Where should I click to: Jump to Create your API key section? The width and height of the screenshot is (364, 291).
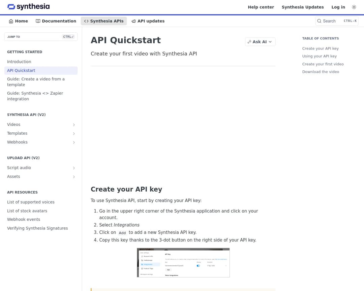321,48
